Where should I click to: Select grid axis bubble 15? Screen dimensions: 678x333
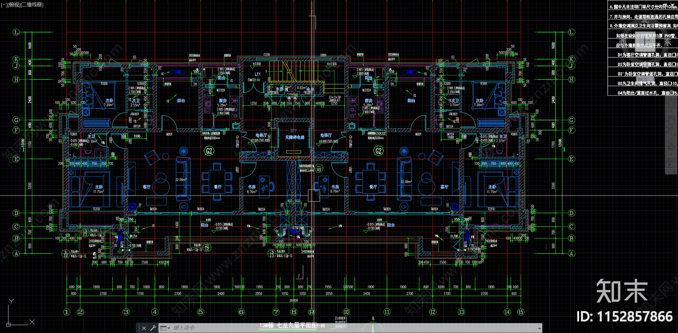[x=521, y=312]
